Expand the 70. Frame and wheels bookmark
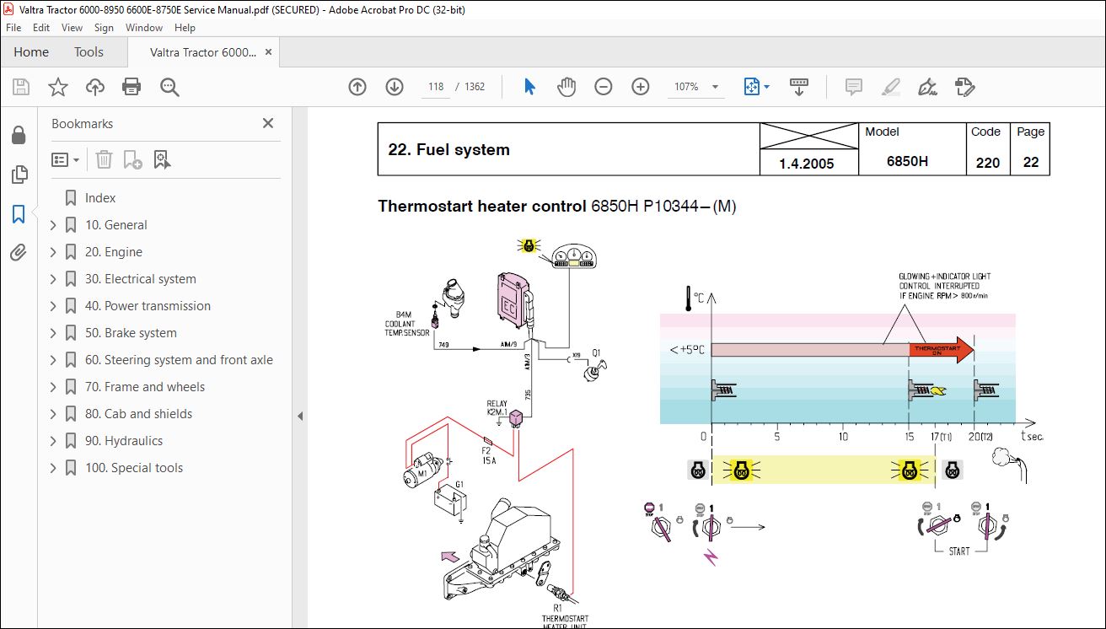 point(54,387)
